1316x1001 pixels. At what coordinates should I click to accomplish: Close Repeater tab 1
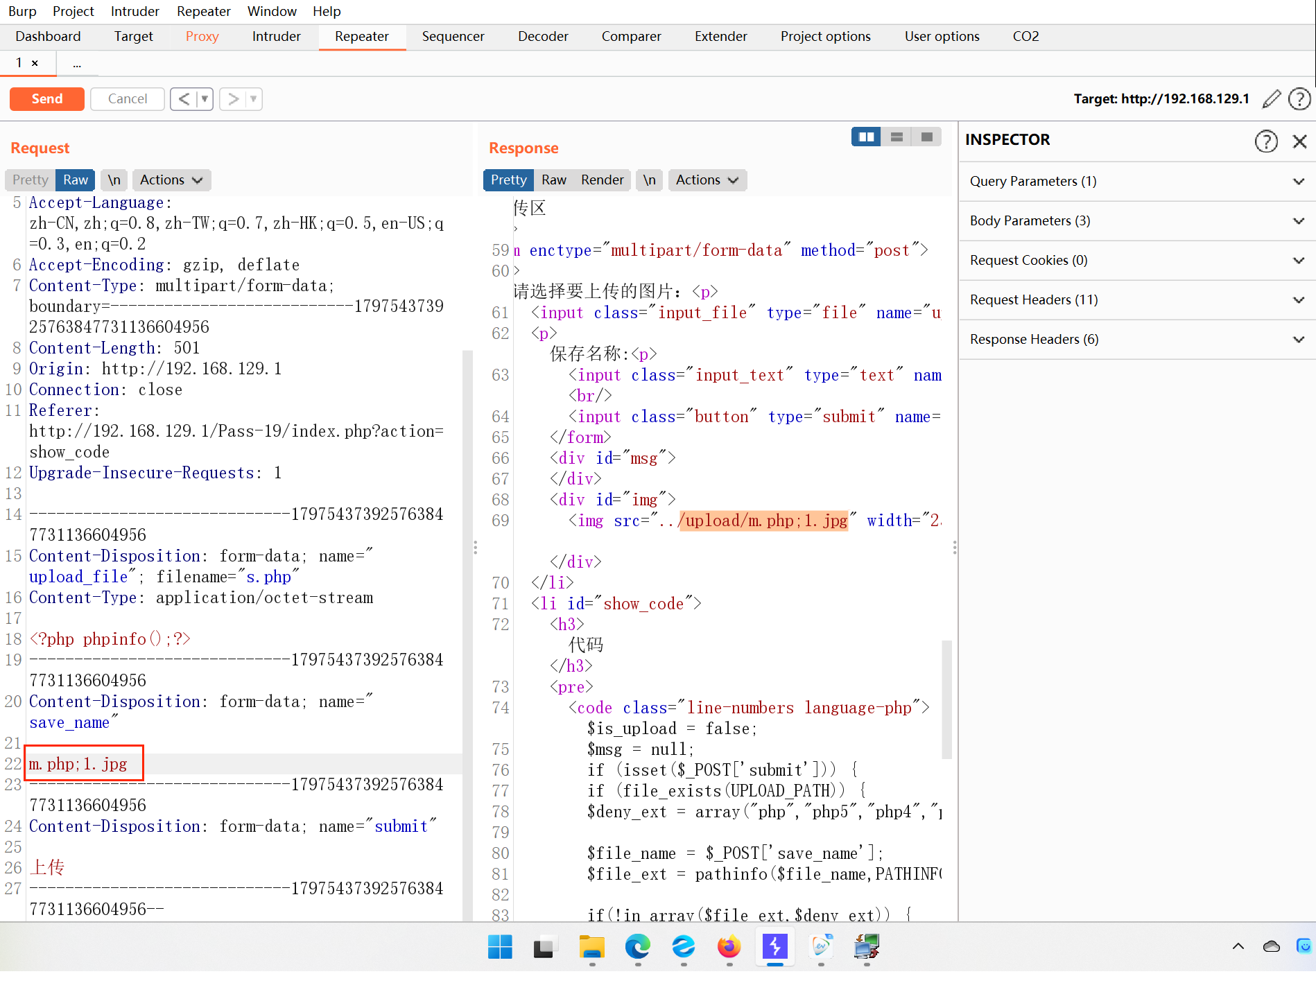35,63
